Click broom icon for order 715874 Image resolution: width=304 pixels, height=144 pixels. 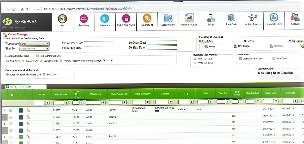click(x=29, y=117)
